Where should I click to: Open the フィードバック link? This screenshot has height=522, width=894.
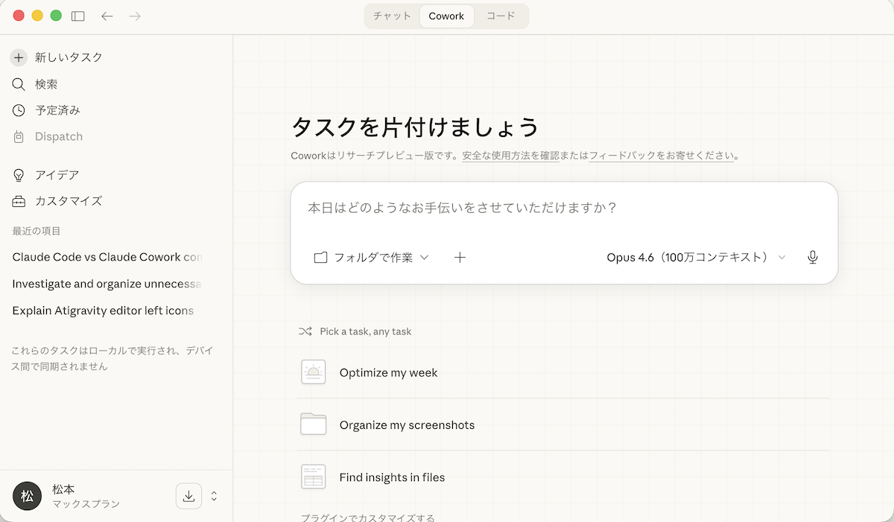click(622, 156)
